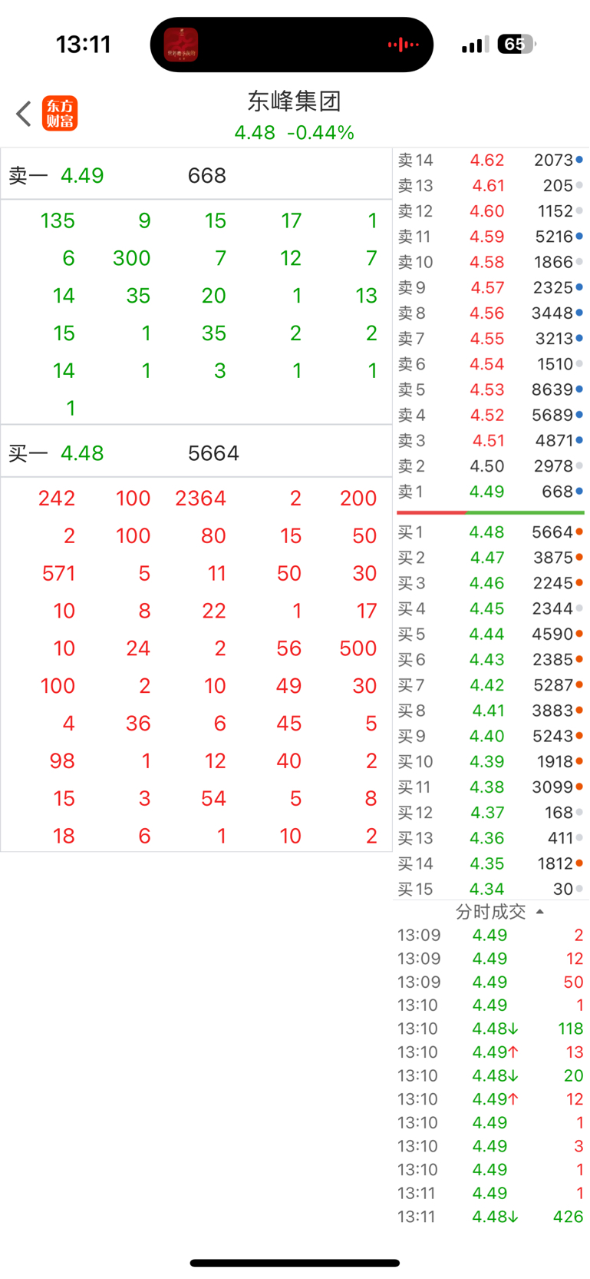Screen dimensions: 590x1279
Task: Select the 买8 volume 3883
Action: [553, 711]
